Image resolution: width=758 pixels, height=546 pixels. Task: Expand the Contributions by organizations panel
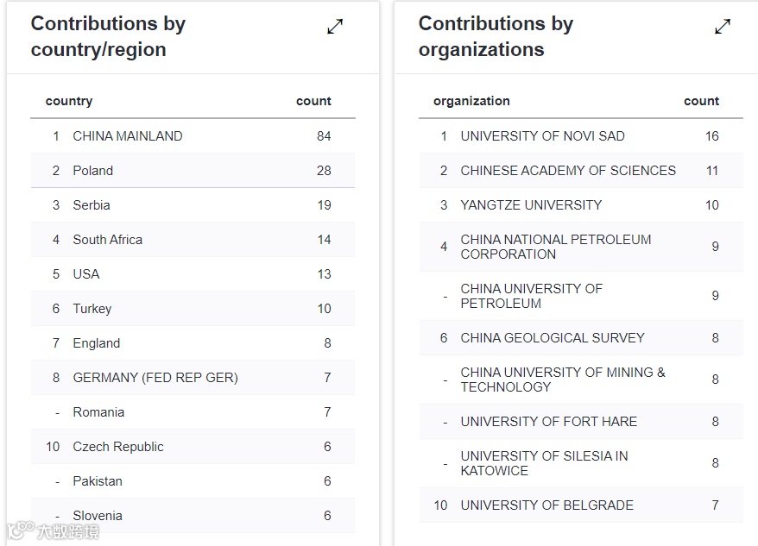tap(723, 27)
